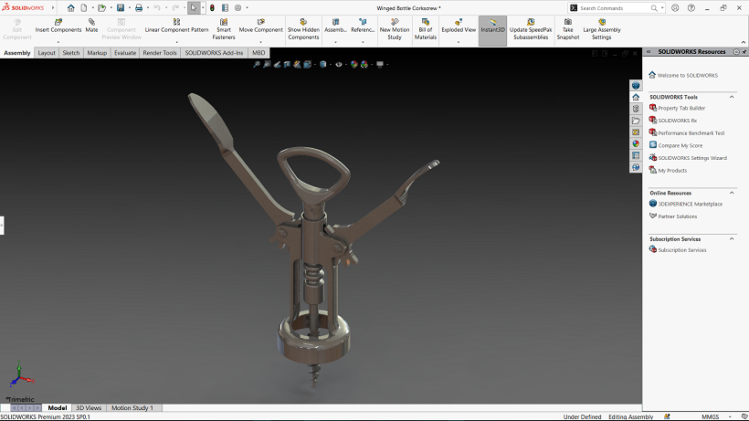Select Zoom to Area icon in view toolbar

tap(267, 64)
